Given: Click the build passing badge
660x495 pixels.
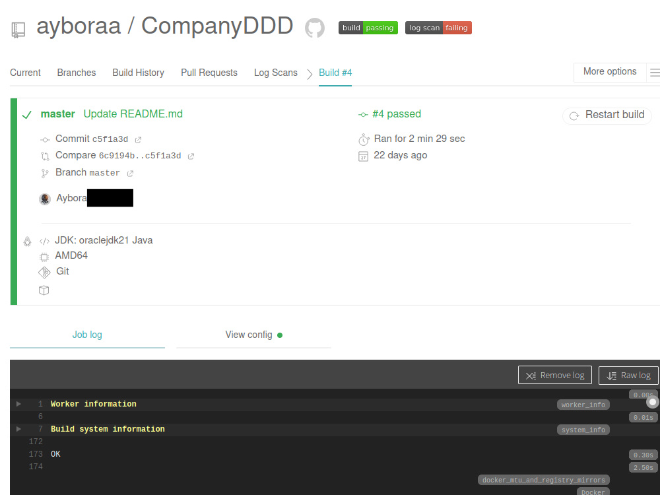Looking at the screenshot, I should 368,28.
